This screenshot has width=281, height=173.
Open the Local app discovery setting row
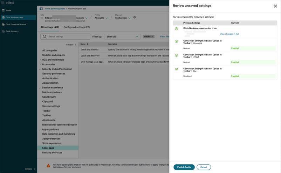[124, 56]
